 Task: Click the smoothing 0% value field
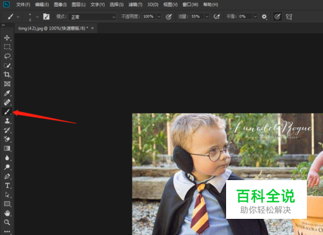[x=245, y=17]
